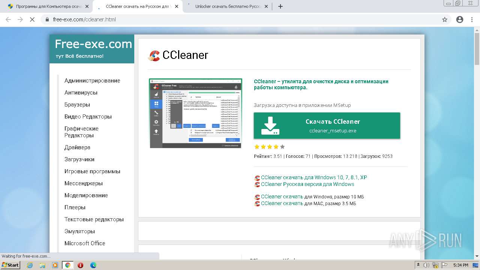Click the 5:34 PM taskbar clock

point(460,265)
